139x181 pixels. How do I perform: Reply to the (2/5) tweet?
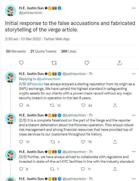point(21,142)
